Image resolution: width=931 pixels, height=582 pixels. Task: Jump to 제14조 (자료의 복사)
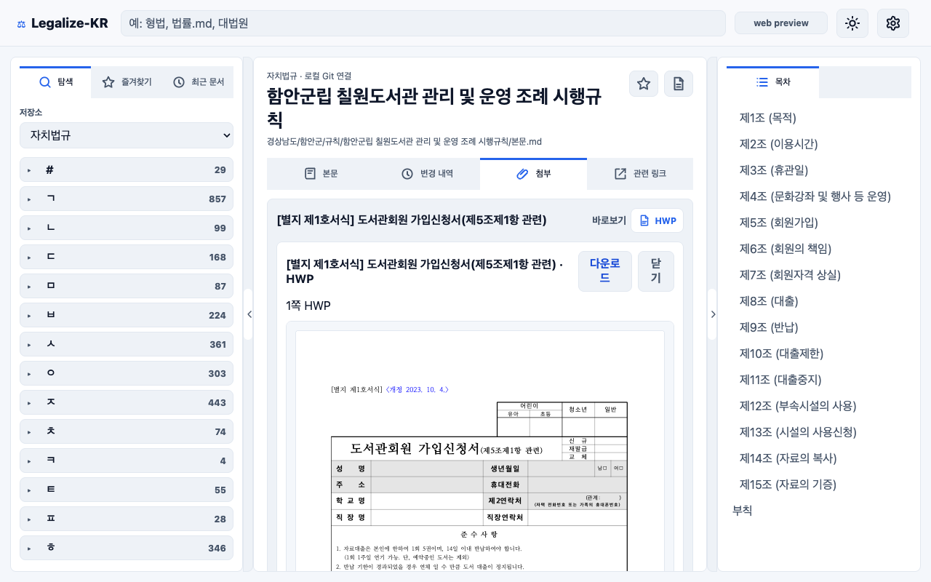(788, 458)
